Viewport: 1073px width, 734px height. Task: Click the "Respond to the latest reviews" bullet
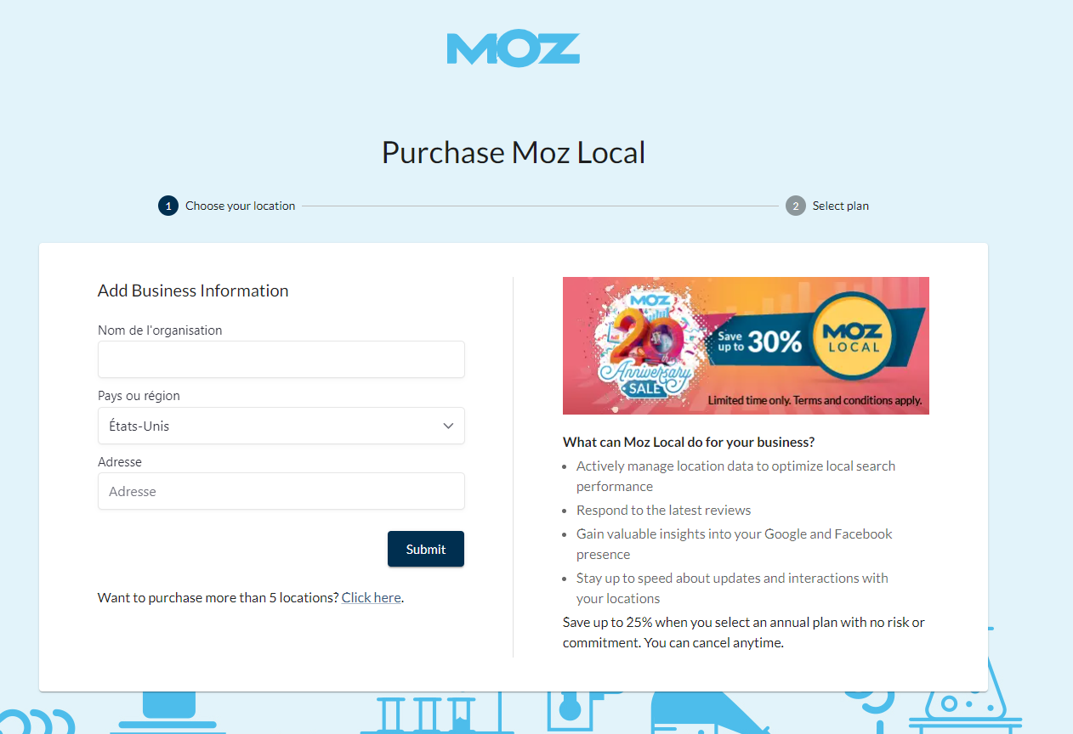click(663, 510)
